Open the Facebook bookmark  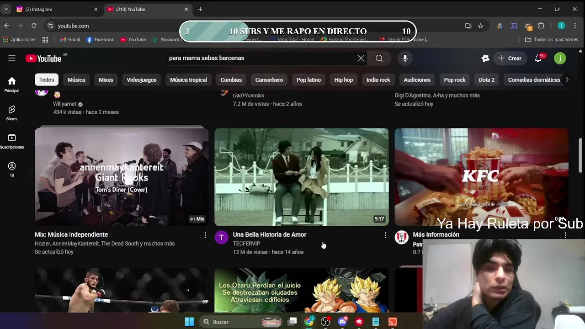tap(100, 39)
